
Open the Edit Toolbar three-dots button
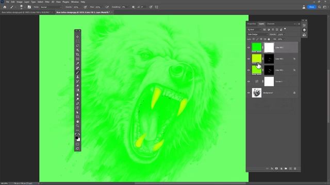click(77, 130)
